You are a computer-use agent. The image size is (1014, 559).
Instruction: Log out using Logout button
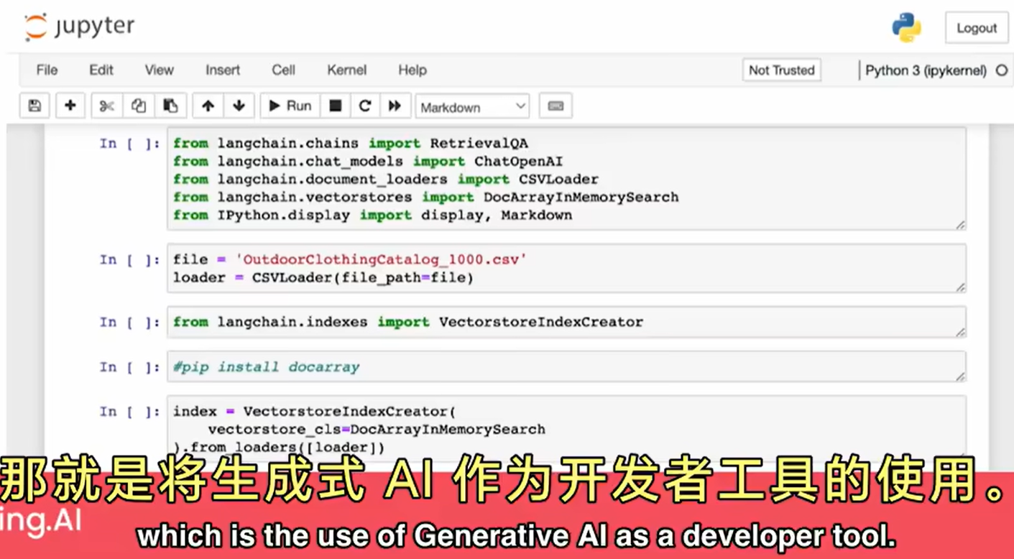pyautogui.click(x=977, y=28)
